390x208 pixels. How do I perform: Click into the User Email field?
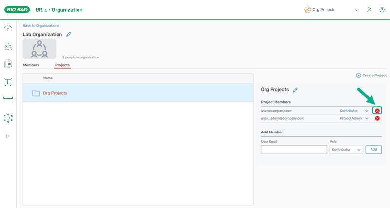293,150
